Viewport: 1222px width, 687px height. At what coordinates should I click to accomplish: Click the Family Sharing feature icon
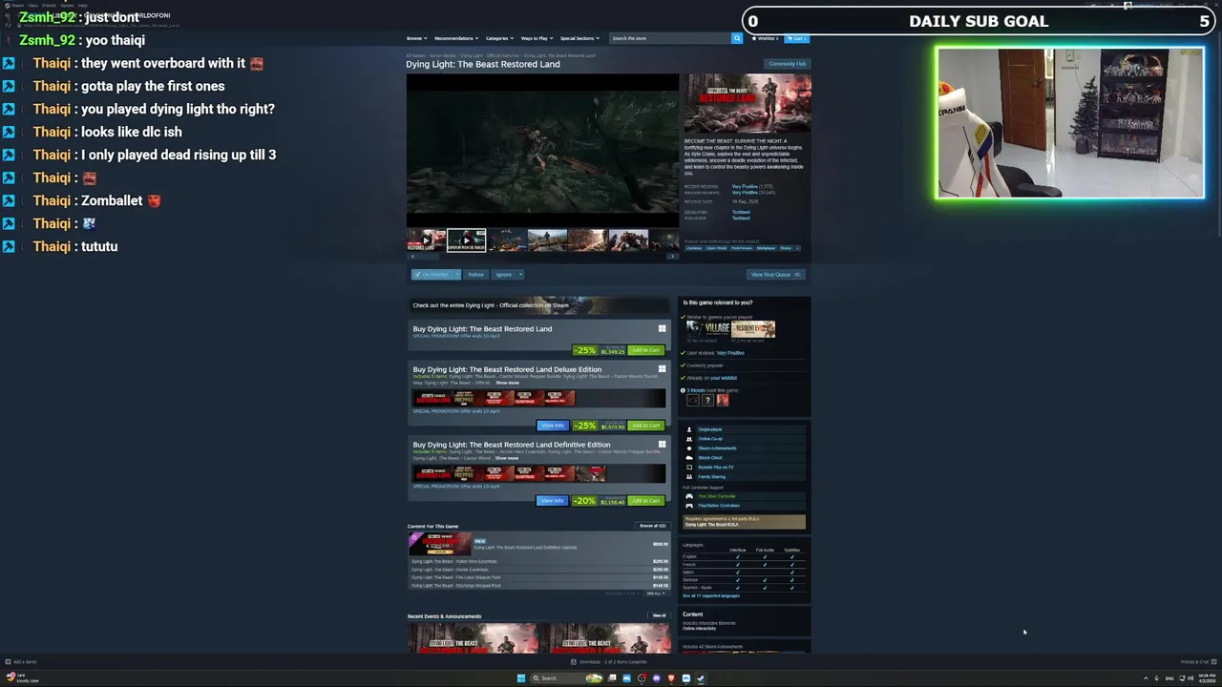(689, 477)
